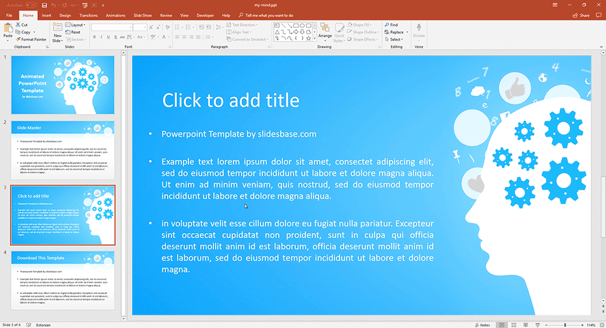This screenshot has height=328, width=606.
Task: Click the Reset slide button
Action: 75,32
